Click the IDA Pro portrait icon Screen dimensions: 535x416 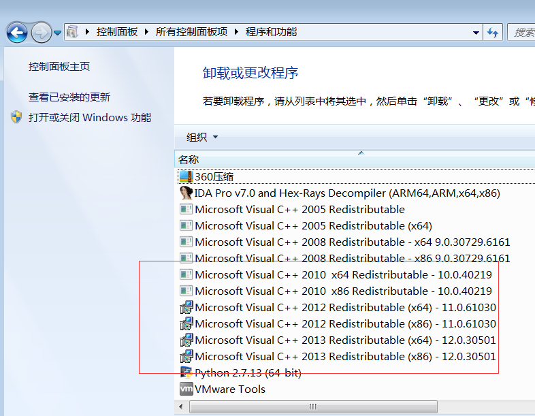coord(187,193)
